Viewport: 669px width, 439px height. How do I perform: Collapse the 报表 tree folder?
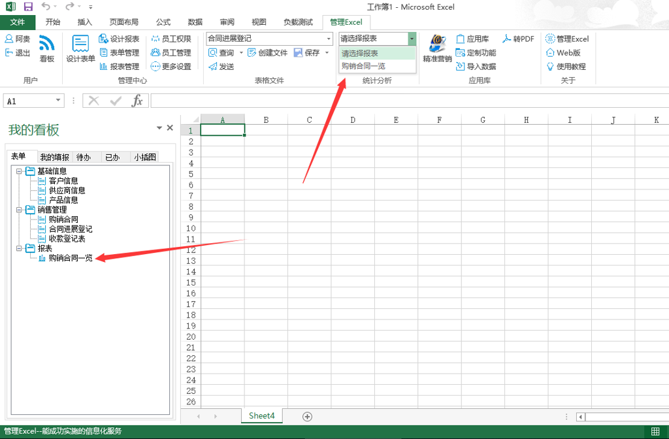(19, 248)
